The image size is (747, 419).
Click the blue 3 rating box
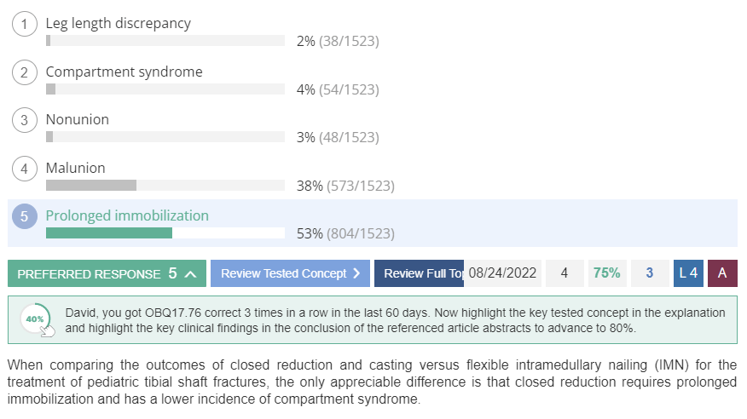tap(650, 273)
